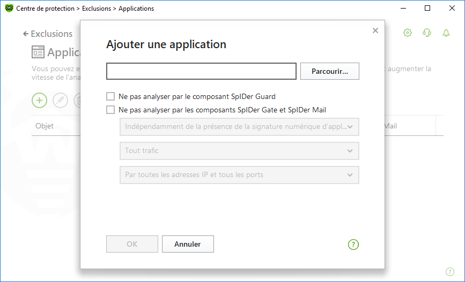Go back to Exclusions
This screenshot has height=282, width=465.
click(48, 34)
